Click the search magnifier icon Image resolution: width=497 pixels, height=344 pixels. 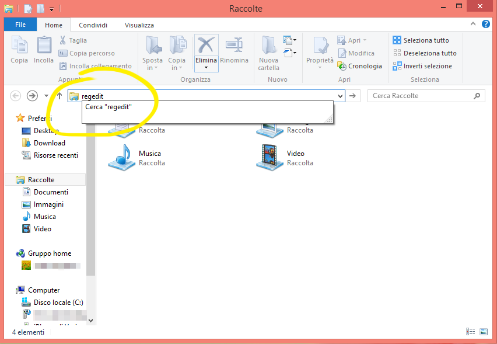tap(477, 96)
